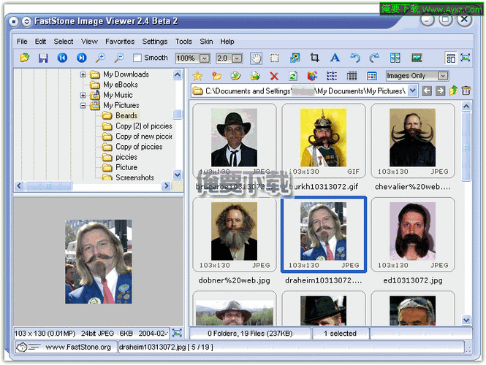The height and width of the screenshot is (365, 486).
Task: Go to the next image button
Action: (x=82, y=58)
